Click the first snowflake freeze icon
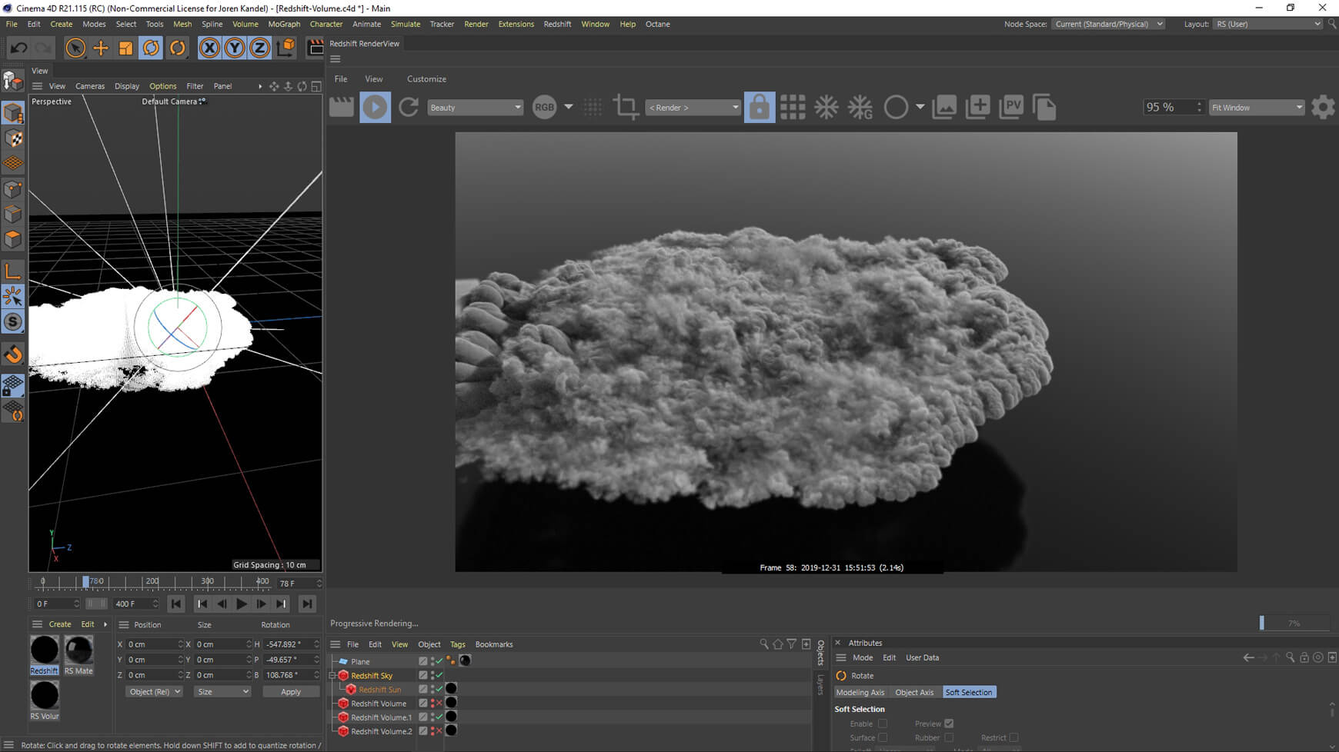1339x752 pixels. pyautogui.click(x=826, y=107)
